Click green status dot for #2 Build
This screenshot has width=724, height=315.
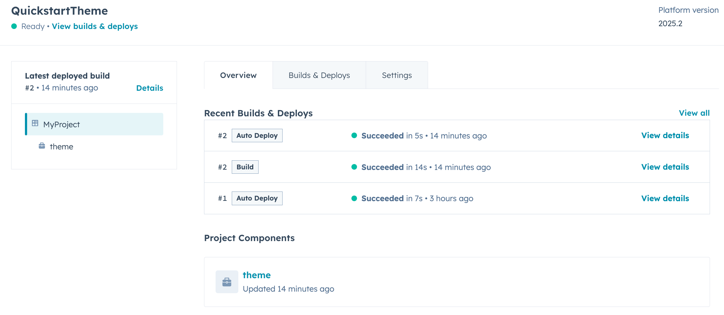click(354, 167)
